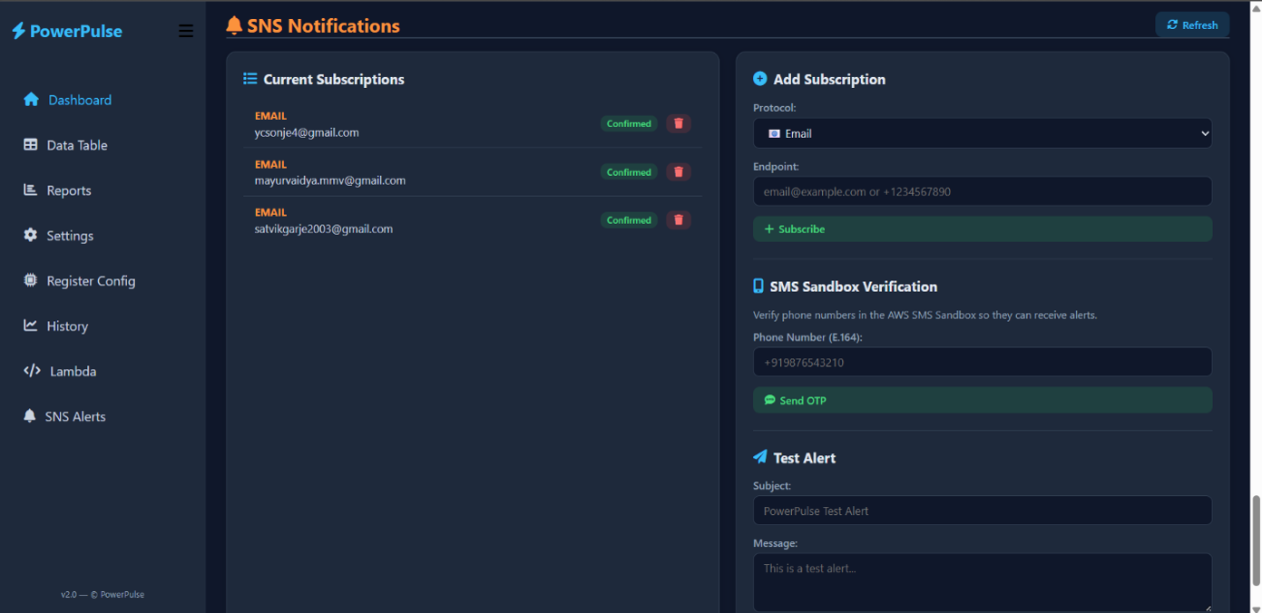This screenshot has width=1262, height=613.
Task: Click the phone icon beside SMS Sandbox Verification
Action: click(758, 287)
